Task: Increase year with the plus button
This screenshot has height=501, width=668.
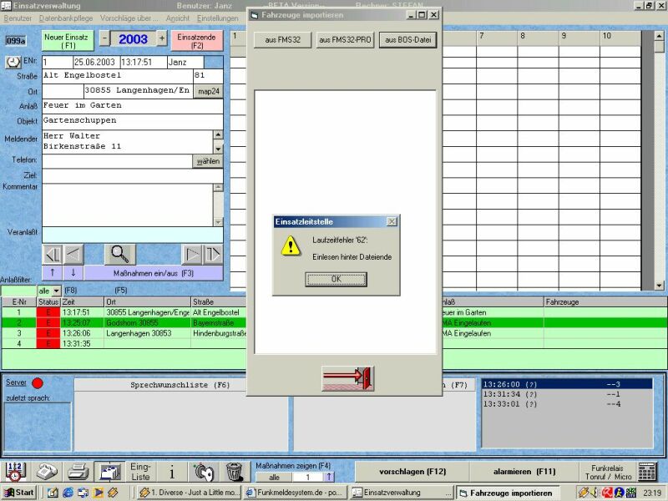Action: coord(163,39)
